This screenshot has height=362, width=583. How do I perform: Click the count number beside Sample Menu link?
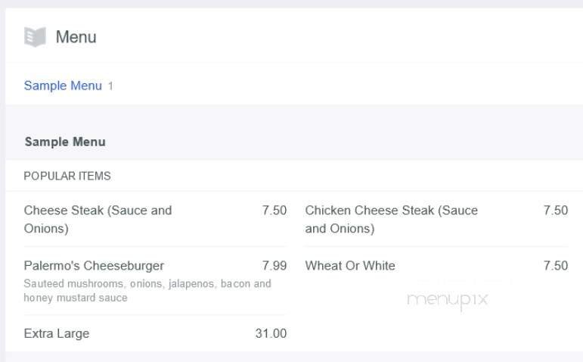pos(110,86)
